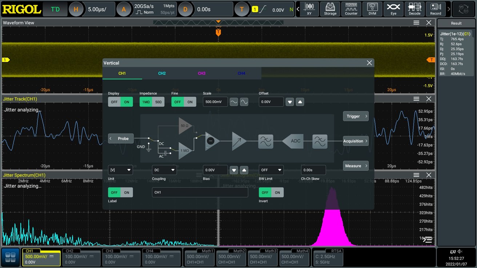Switch to the CH3 tab

tap(201, 73)
